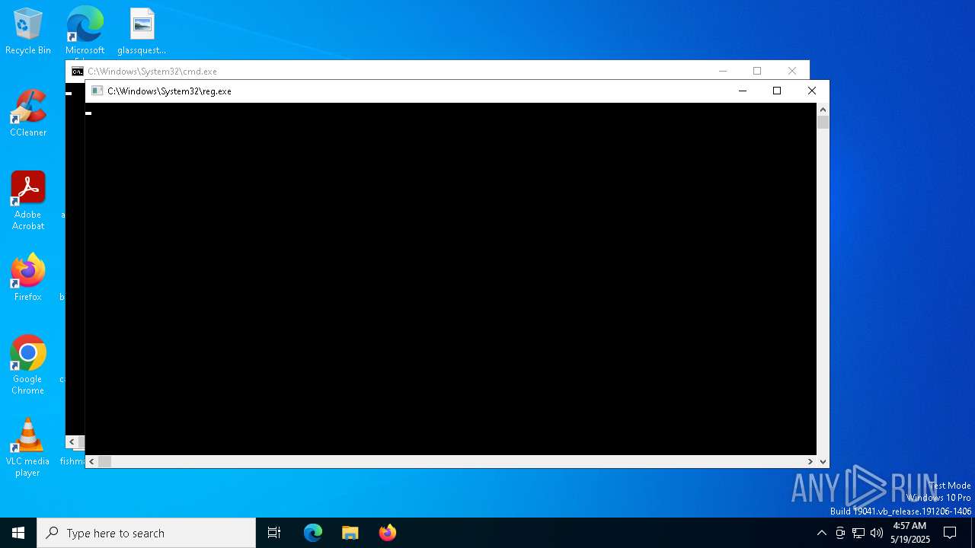Close the cmd.exe window

[792, 71]
